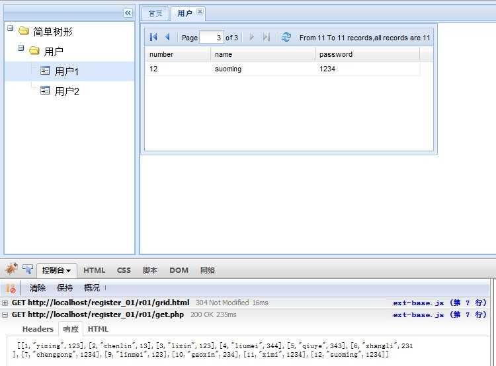The image size is (496, 366).
Task: Click the leaf icon beside 用户2
Action: (45, 91)
